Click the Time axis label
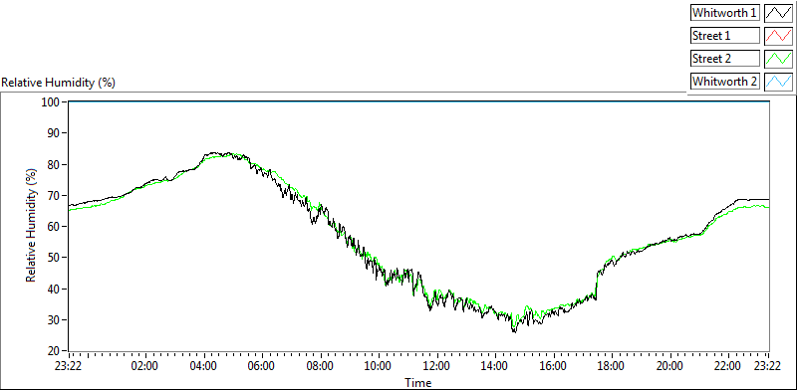Viewport: 797px width, 390px height. (418, 383)
